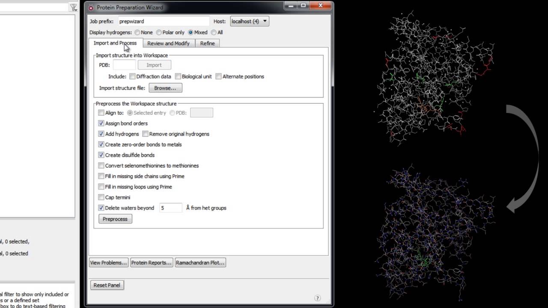Click the Protein Preparation Wizard title icon
The width and height of the screenshot is (548, 308).
click(91, 7)
